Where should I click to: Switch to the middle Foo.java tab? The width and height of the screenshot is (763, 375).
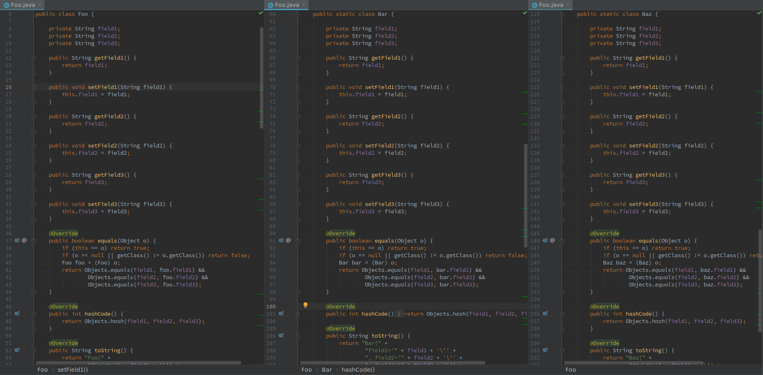tap(287, 5)
